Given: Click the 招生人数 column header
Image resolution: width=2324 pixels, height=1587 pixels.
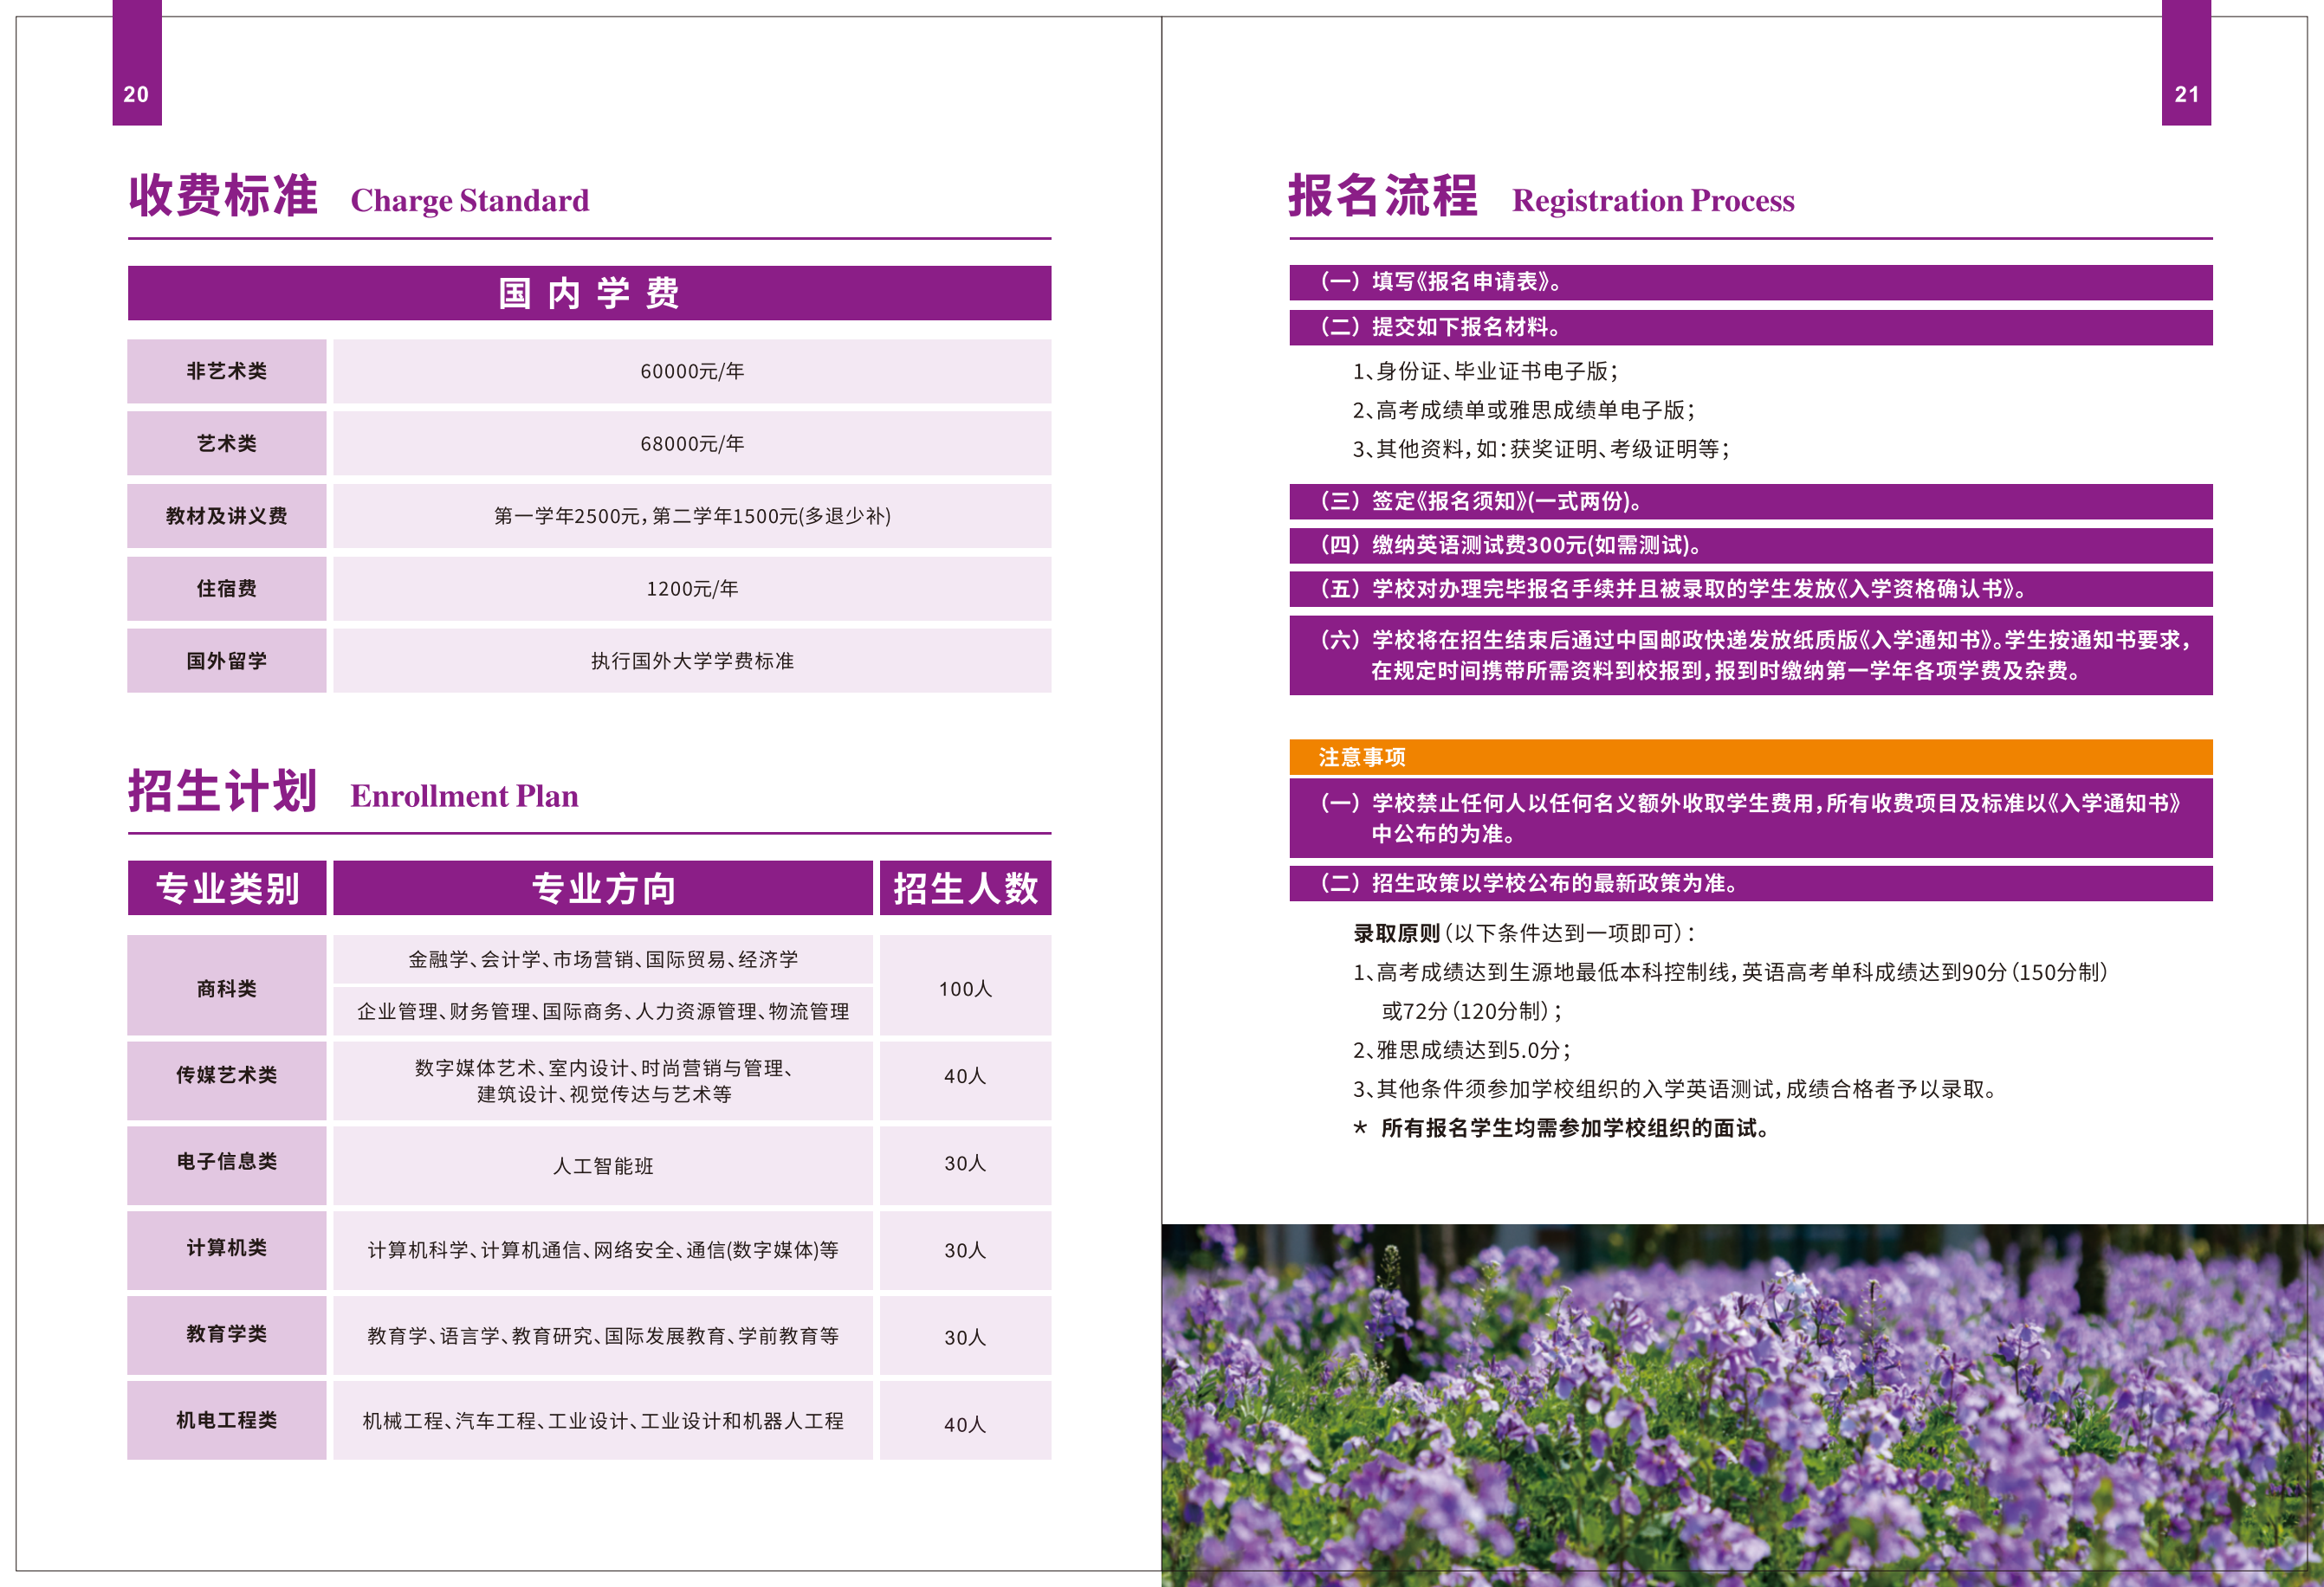Looking at the screenshot, I should coord(965,887).
